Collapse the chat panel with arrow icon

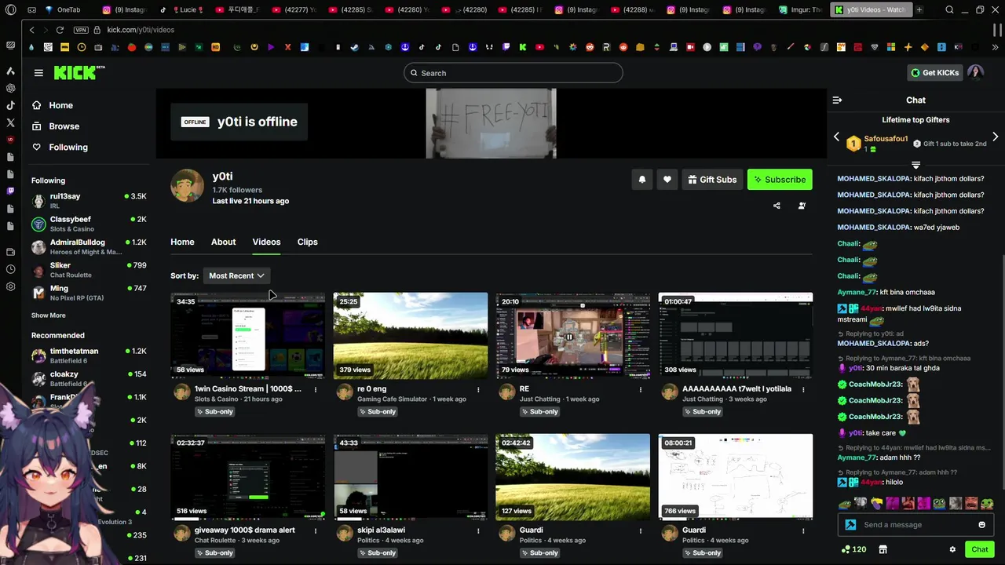tap(837, 100)
